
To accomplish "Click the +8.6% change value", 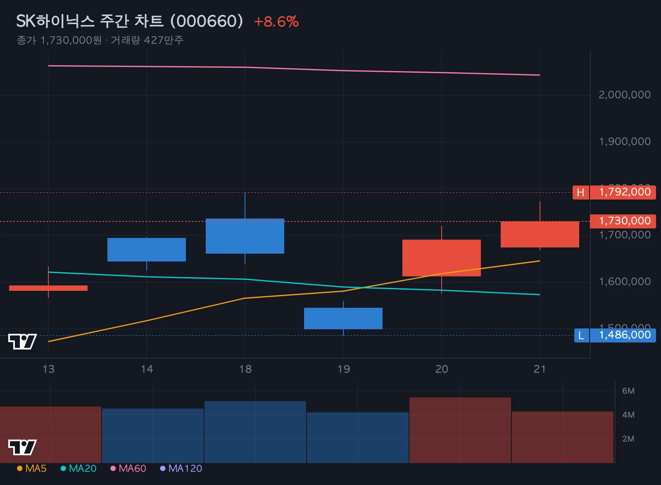I will click(x=276, y=21).
